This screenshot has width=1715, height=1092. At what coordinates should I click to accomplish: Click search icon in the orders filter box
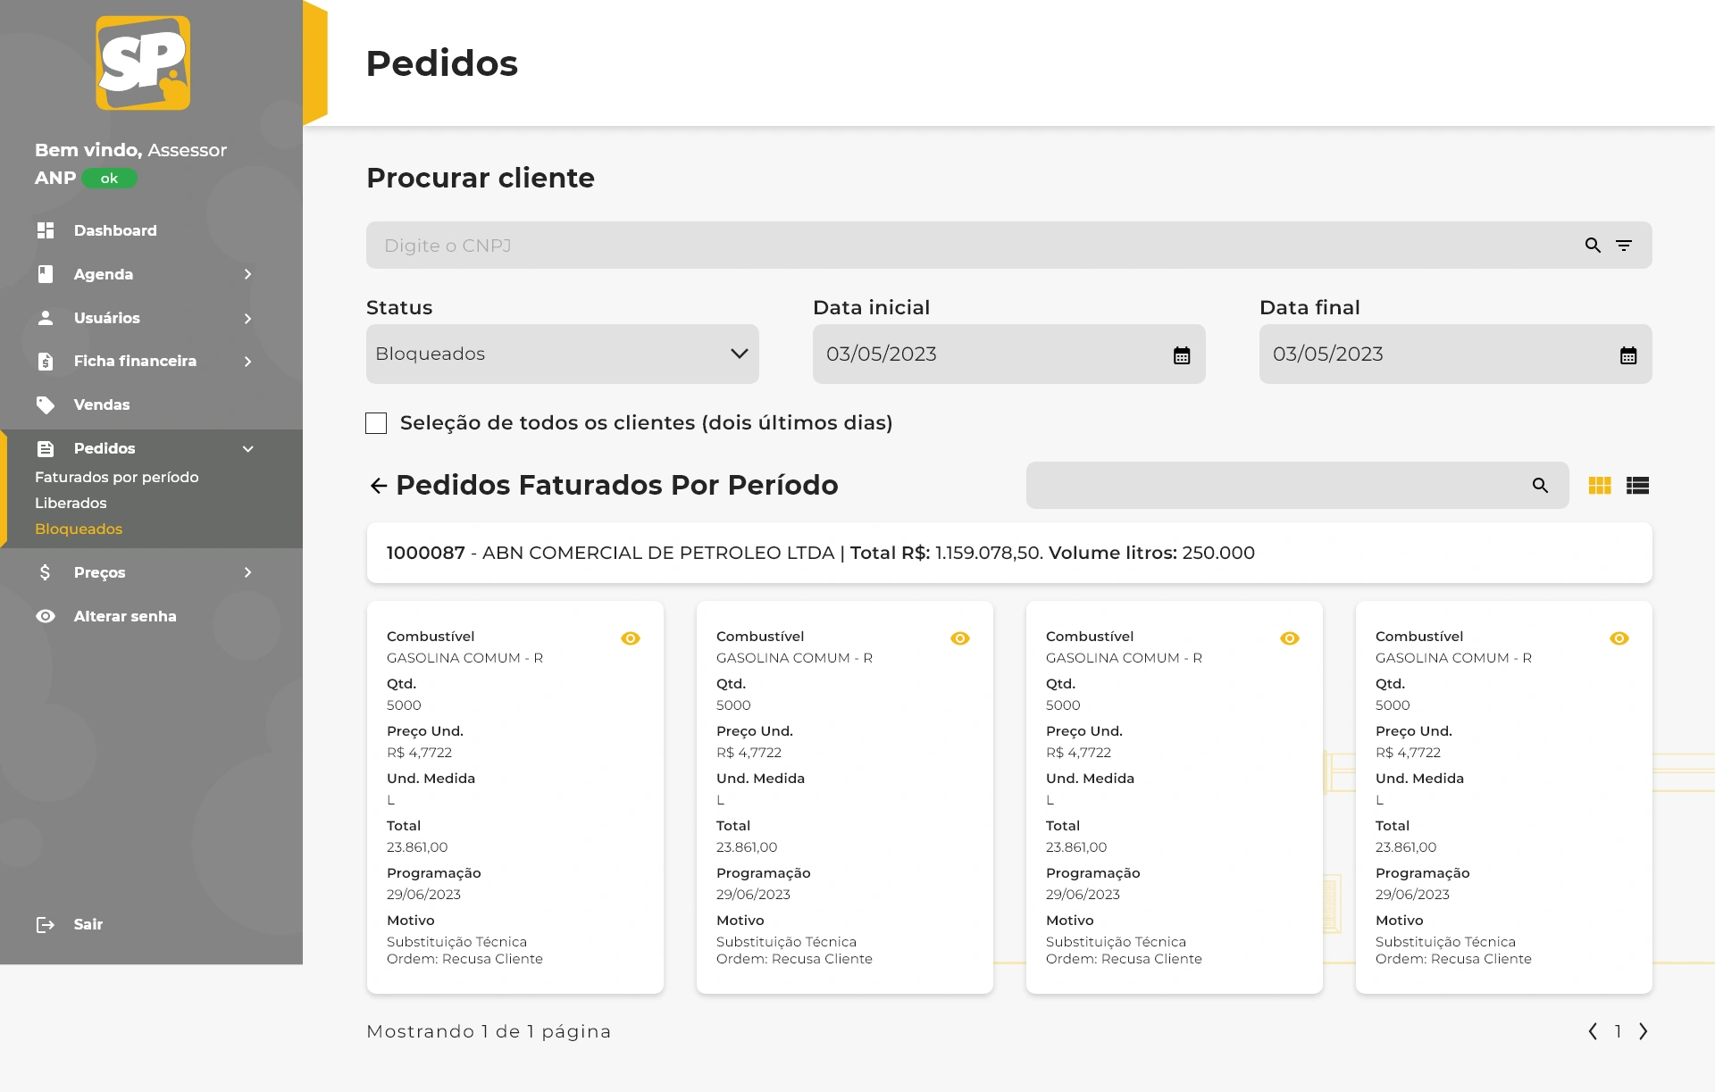1540,486
